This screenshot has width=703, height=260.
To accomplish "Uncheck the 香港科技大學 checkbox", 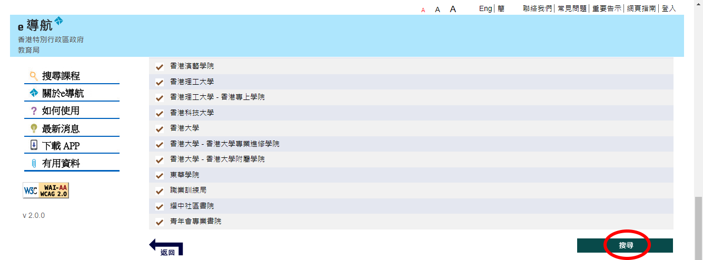I will pos(160,114).
